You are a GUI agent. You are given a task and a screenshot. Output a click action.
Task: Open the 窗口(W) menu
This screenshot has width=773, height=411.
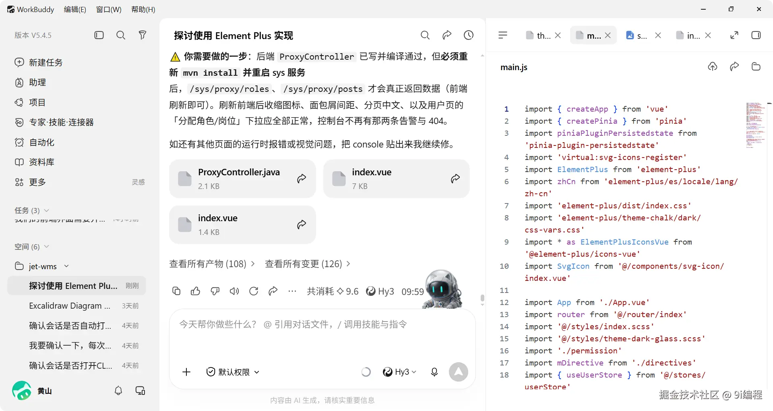point(109,9)
